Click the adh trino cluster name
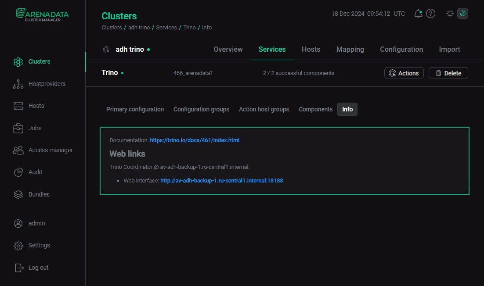Viewport: 484px width, 286px height. point(130,49)
